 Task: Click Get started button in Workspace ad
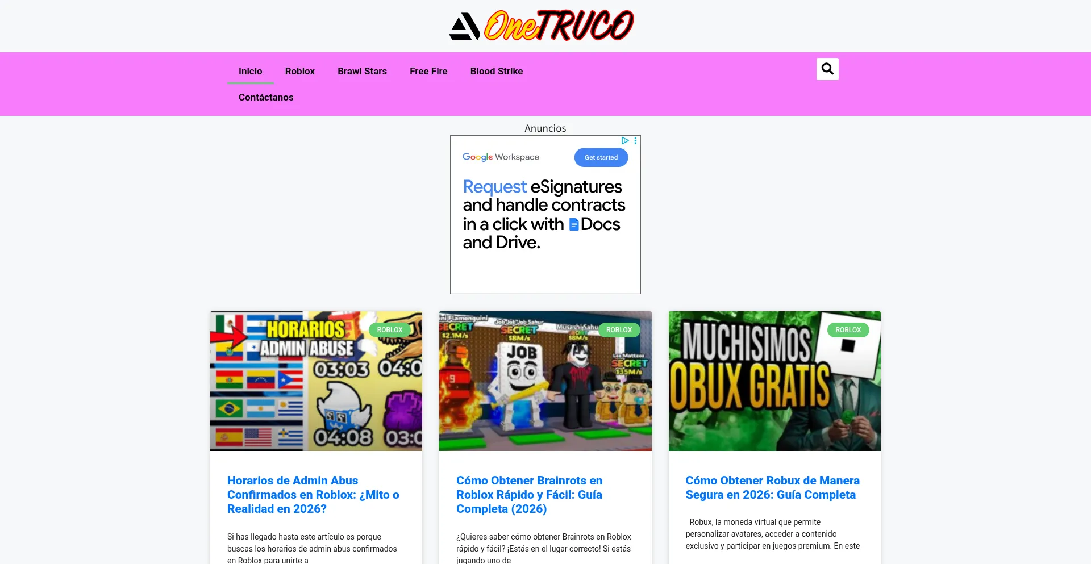point(601,157)
